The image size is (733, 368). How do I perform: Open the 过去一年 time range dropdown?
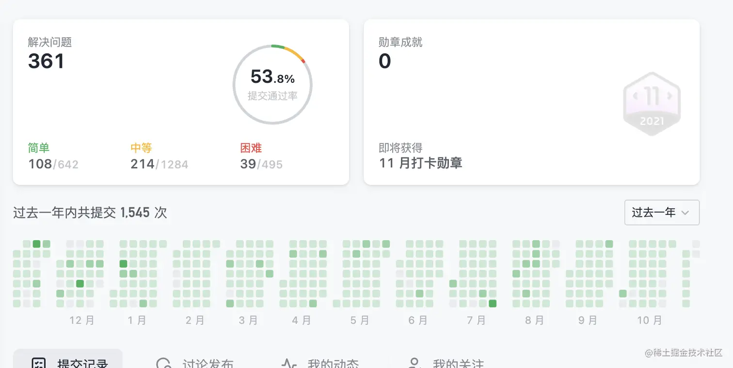coord(662,212)
